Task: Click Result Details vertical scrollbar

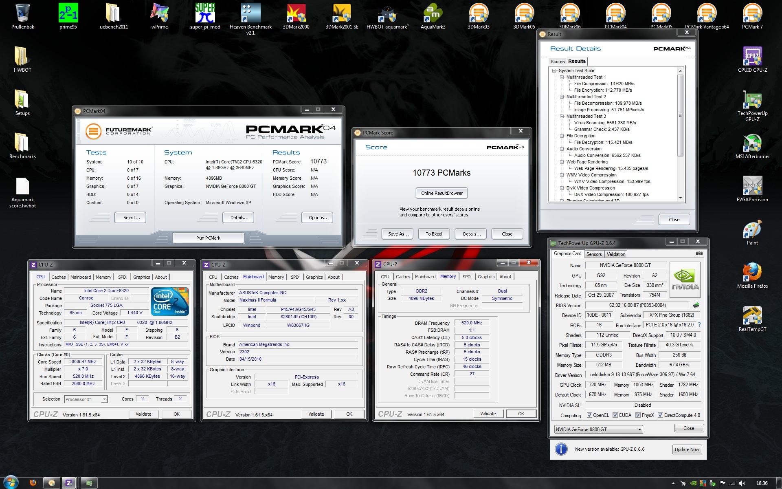Action: point(680,134)
